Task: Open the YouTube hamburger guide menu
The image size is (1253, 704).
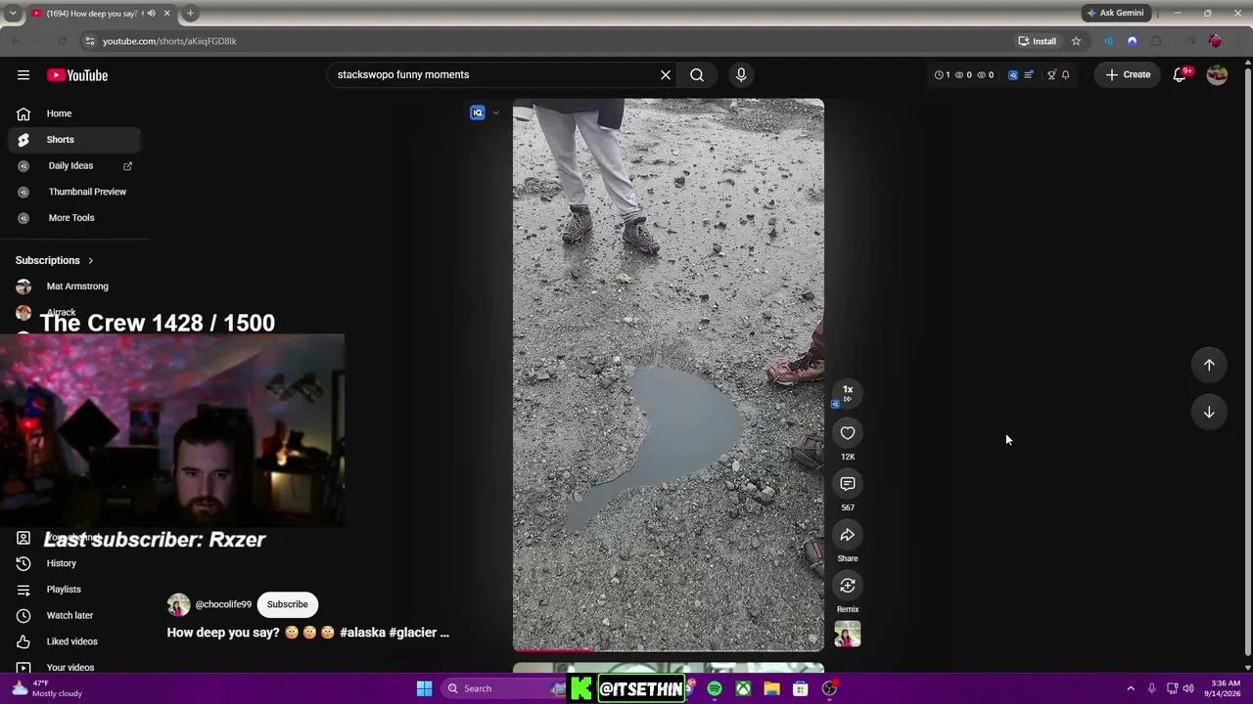Action: [x=23, y=74]
